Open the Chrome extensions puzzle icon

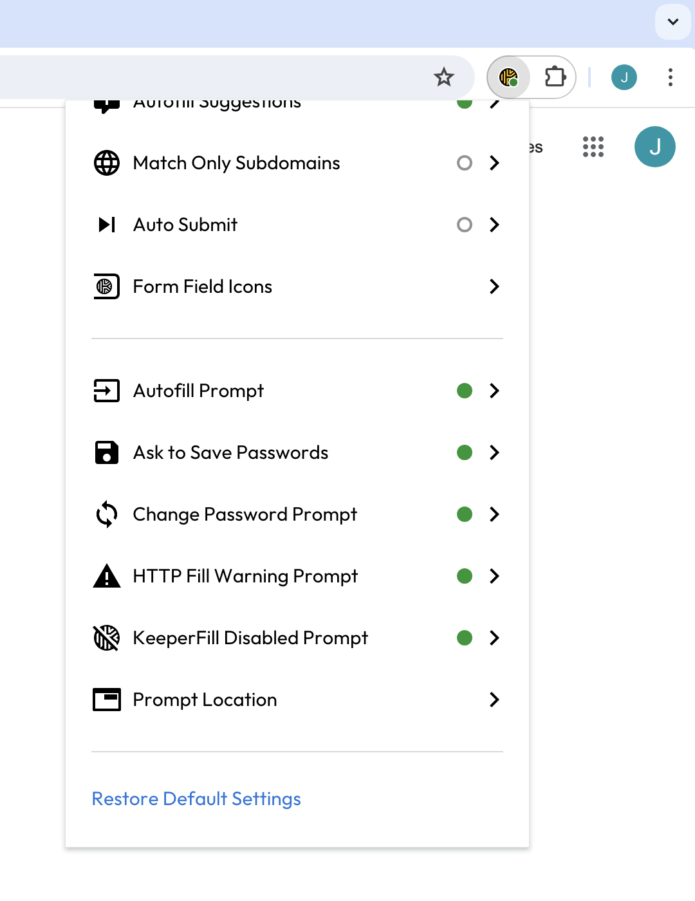coord(555,77)
